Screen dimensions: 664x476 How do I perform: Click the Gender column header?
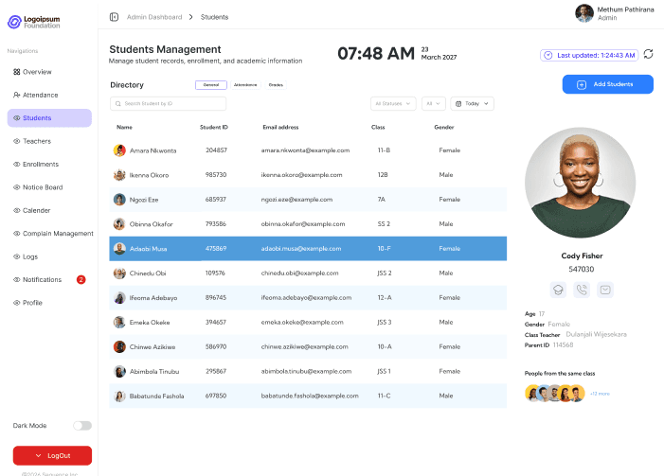[444, 127]
